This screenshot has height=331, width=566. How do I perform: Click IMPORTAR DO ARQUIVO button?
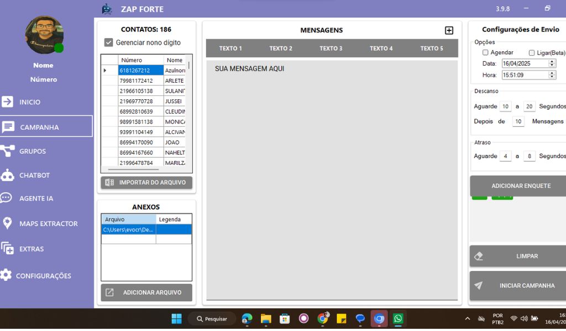pyautogui.click(x=146, y=183)
